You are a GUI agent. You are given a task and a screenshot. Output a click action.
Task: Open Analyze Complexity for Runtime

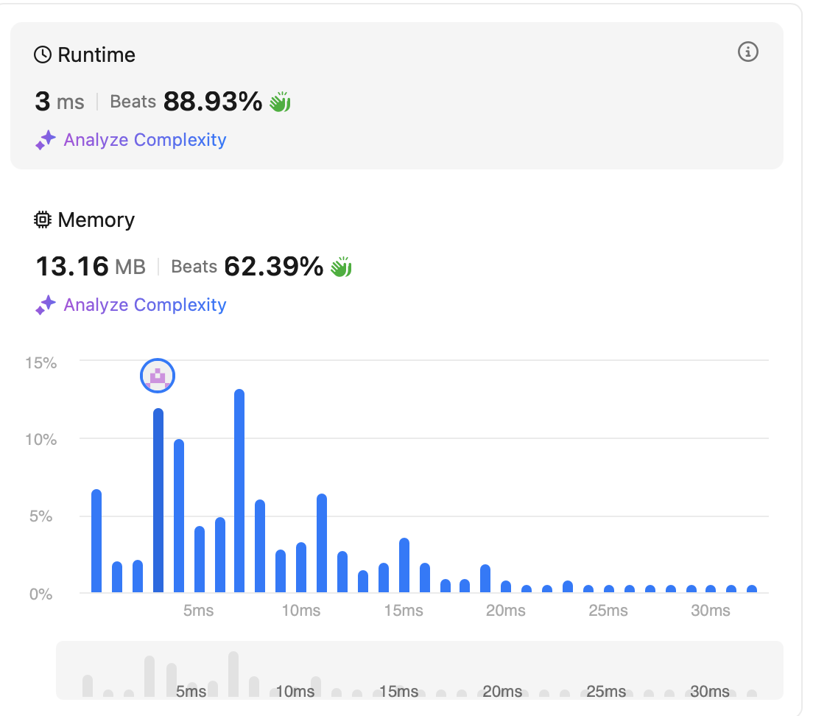(145, 140)
